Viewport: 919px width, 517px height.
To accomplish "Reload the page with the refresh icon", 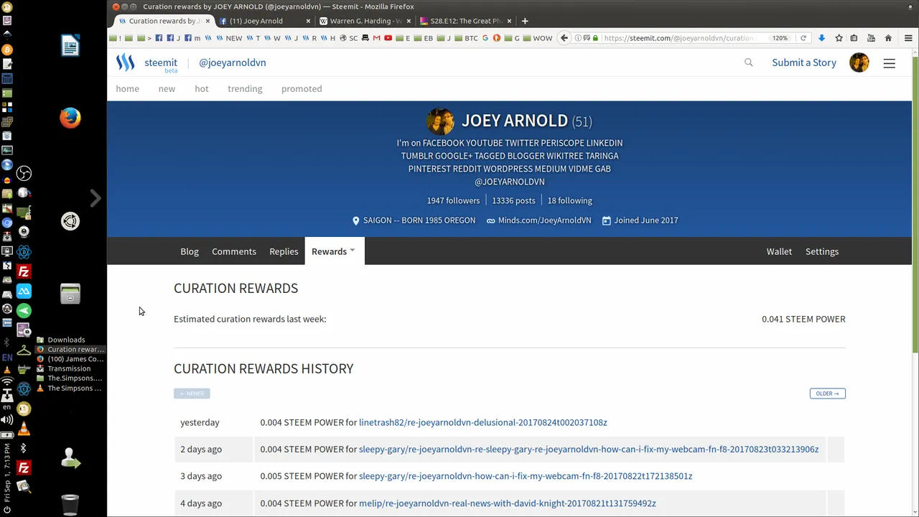I will pos(803,38).
